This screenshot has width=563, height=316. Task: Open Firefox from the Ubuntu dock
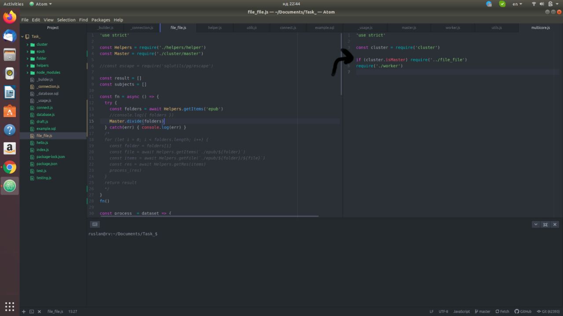10,17
